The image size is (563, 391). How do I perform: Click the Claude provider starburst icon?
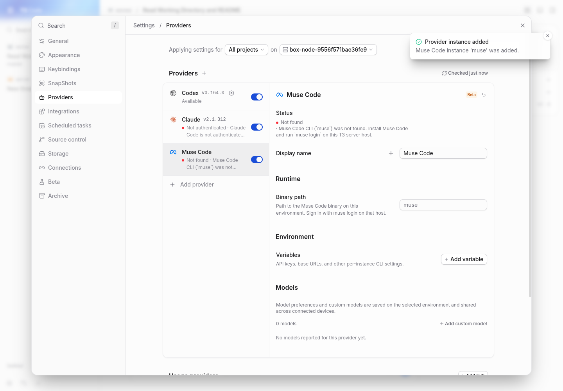coord(173,120)
